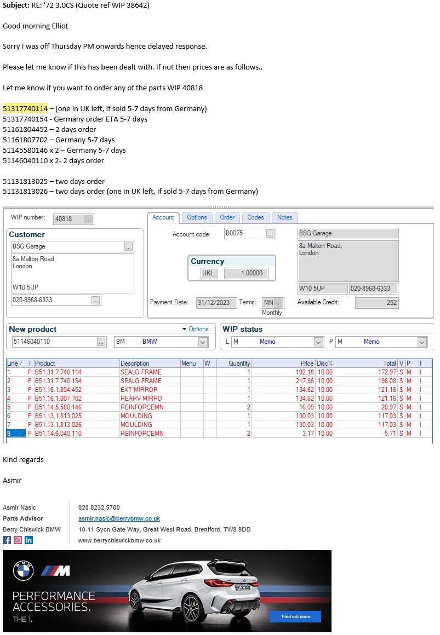Sort by the Line column header
440x635 pixels.
pyautogui.click(x=15, y=363)
